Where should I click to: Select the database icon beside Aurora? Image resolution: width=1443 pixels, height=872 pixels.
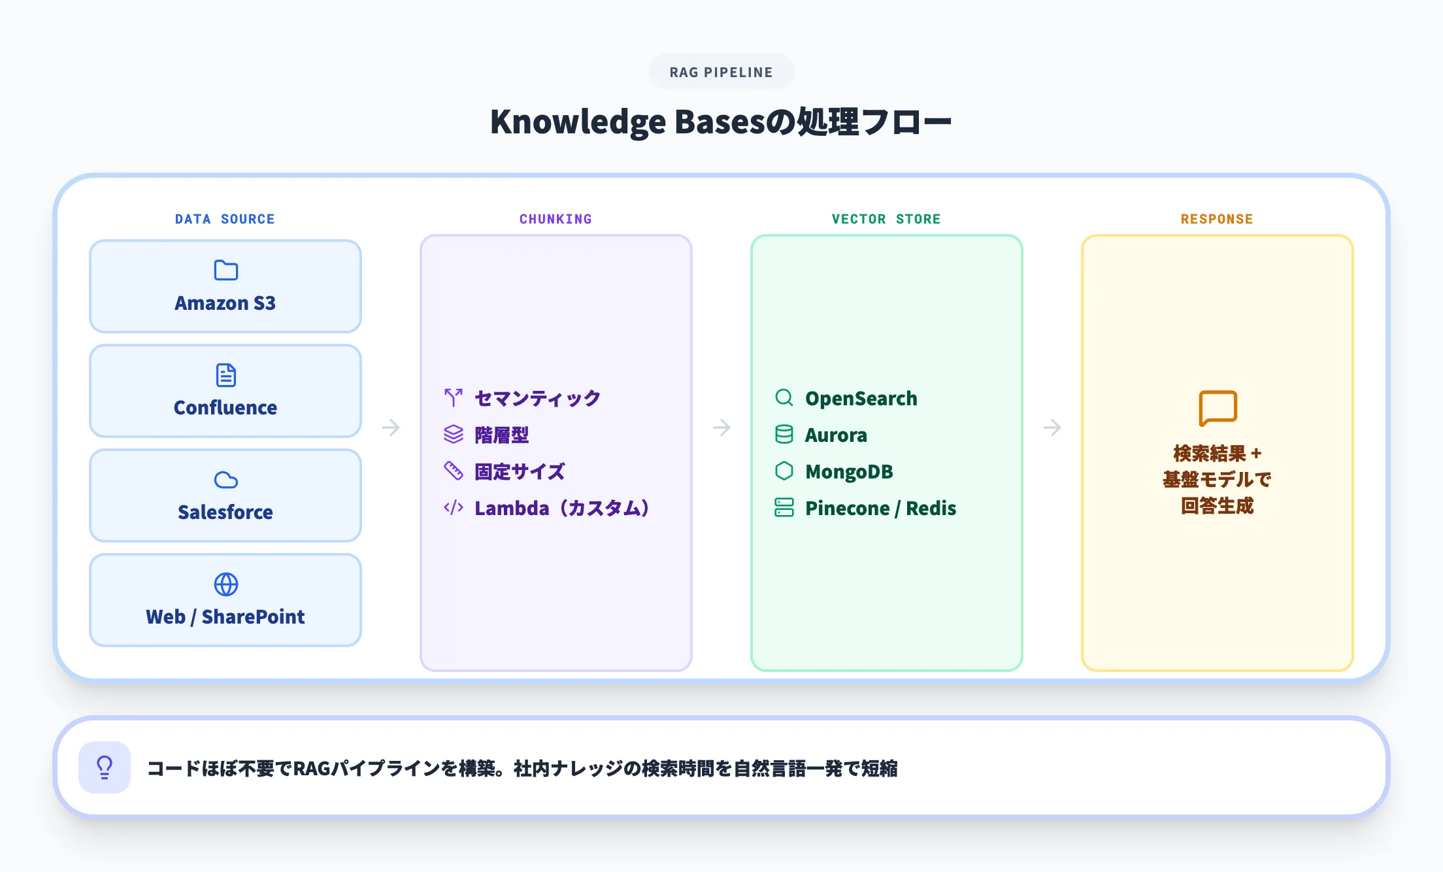[784, 434]
